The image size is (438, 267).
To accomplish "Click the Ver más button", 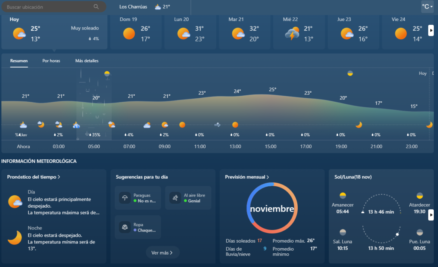I will pos(162,252).
